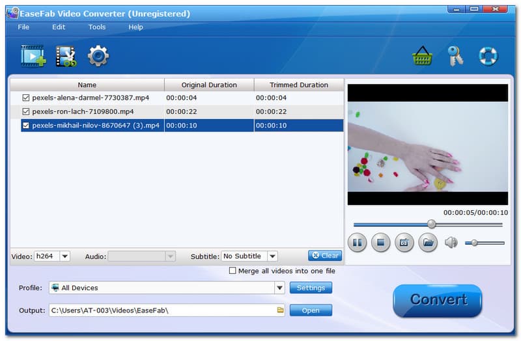Open the lifebuoy help icon

pos(488,57)
